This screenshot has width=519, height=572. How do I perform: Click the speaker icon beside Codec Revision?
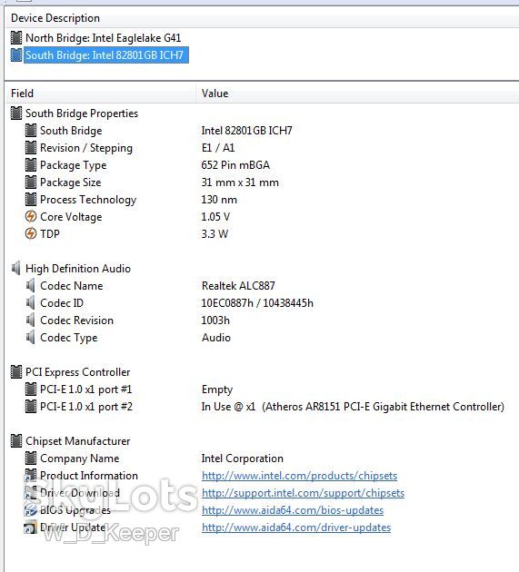click(31, 320)
